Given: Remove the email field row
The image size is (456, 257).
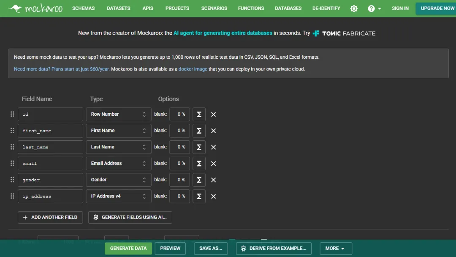Looking at the screenshot, I should tap(214, 164).
